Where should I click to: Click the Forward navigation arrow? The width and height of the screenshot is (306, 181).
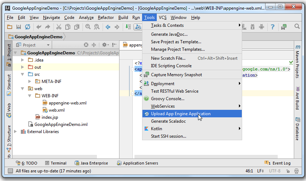(117, 27)
